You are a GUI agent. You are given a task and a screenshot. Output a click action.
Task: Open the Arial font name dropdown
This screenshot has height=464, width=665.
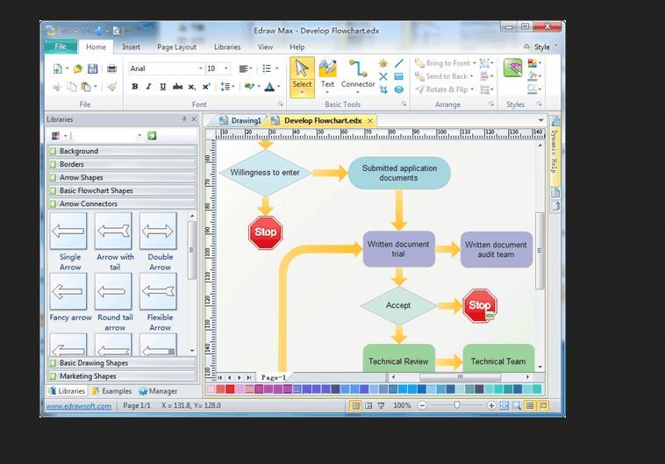pos(200,68)
